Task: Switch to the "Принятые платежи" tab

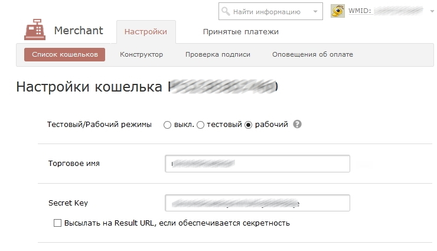Action: click(x=240, y=32)
